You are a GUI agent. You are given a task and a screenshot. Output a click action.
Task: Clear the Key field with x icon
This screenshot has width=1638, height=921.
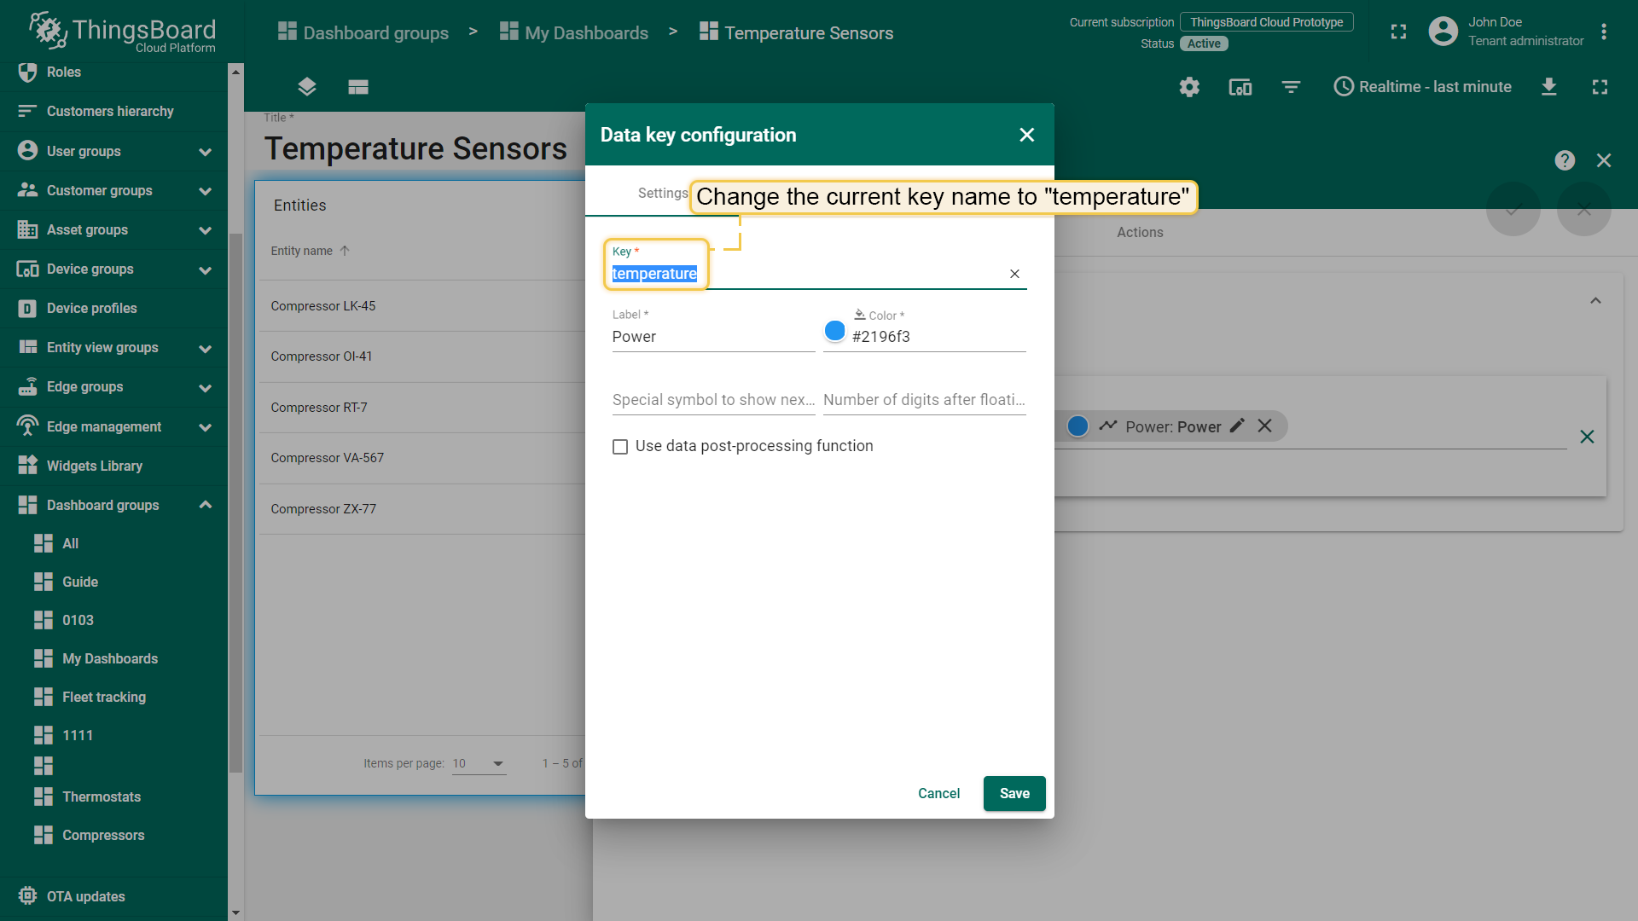[x=1014, y=274]
